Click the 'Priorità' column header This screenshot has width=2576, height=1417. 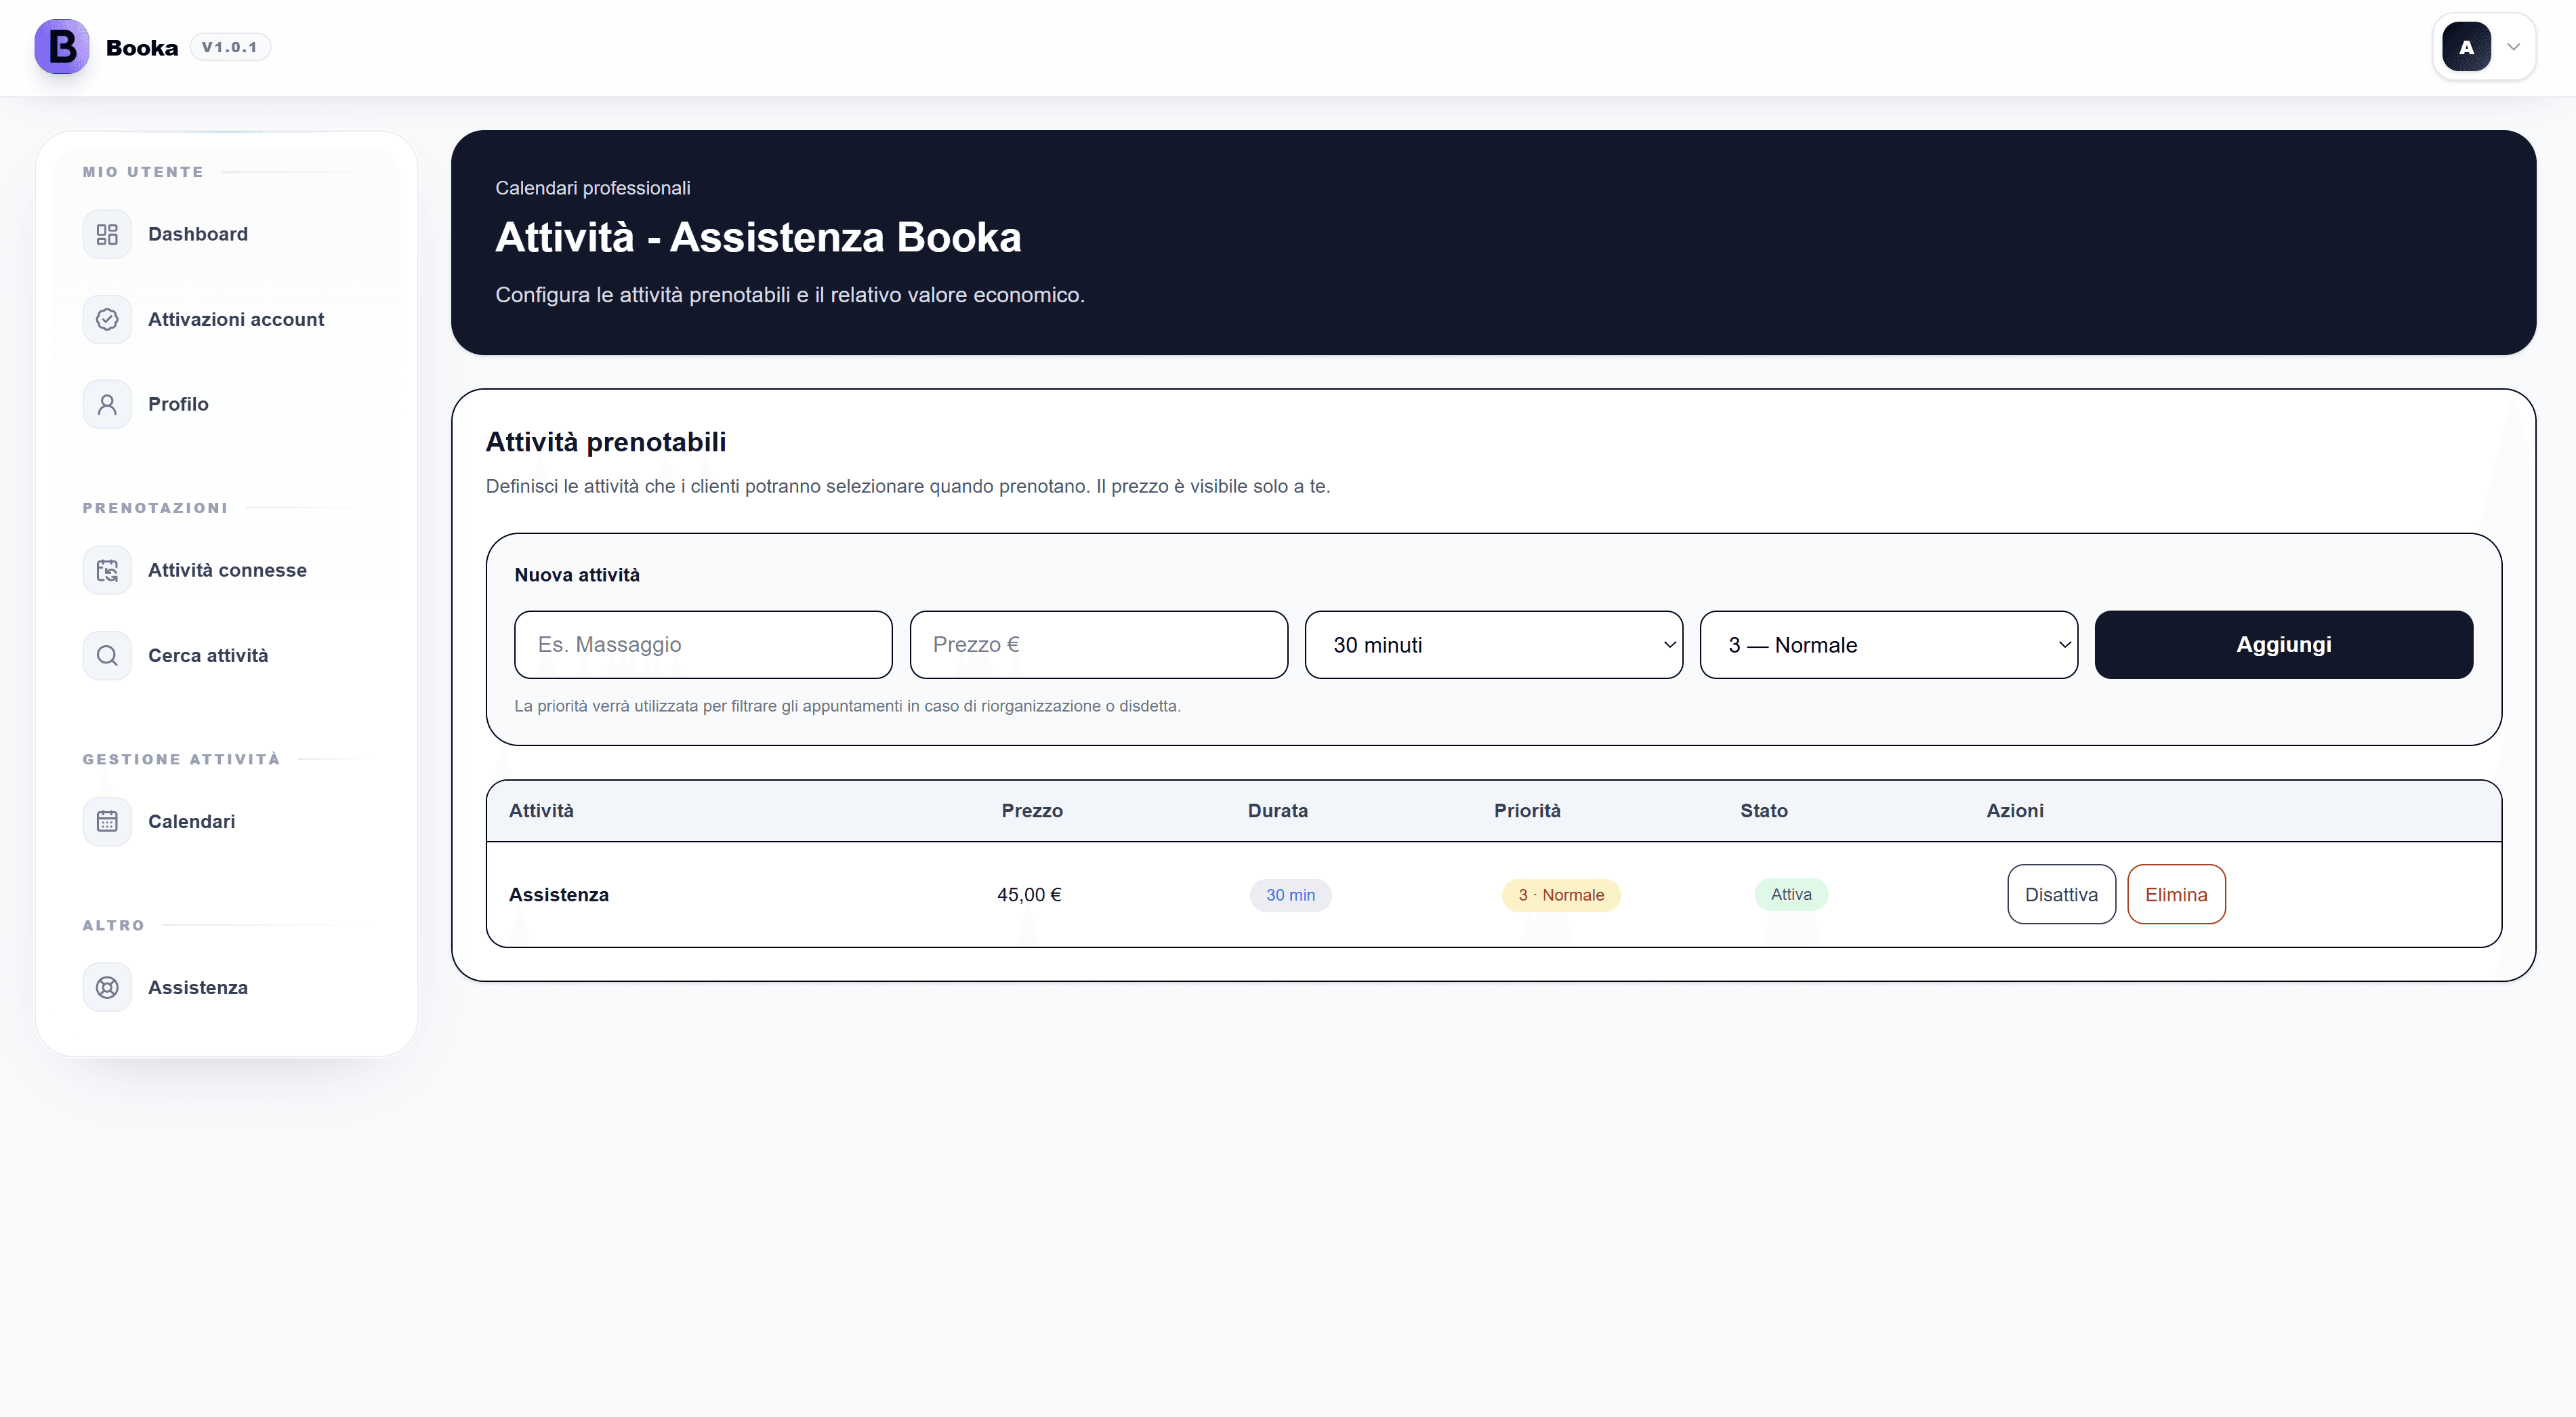(1527, 810)
